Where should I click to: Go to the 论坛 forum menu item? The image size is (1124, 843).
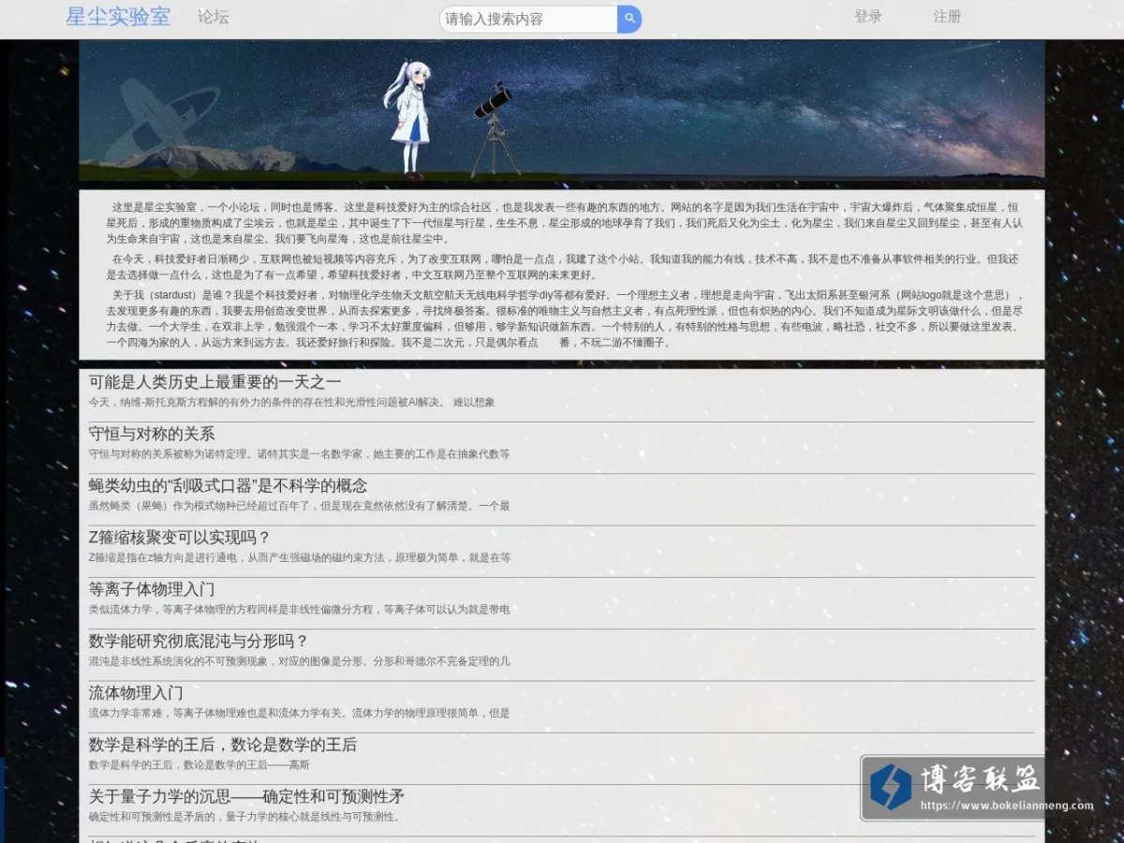pyautogui.click(x=214, y=17)
